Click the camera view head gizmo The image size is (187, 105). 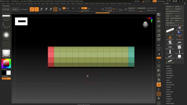click(146, 24)
